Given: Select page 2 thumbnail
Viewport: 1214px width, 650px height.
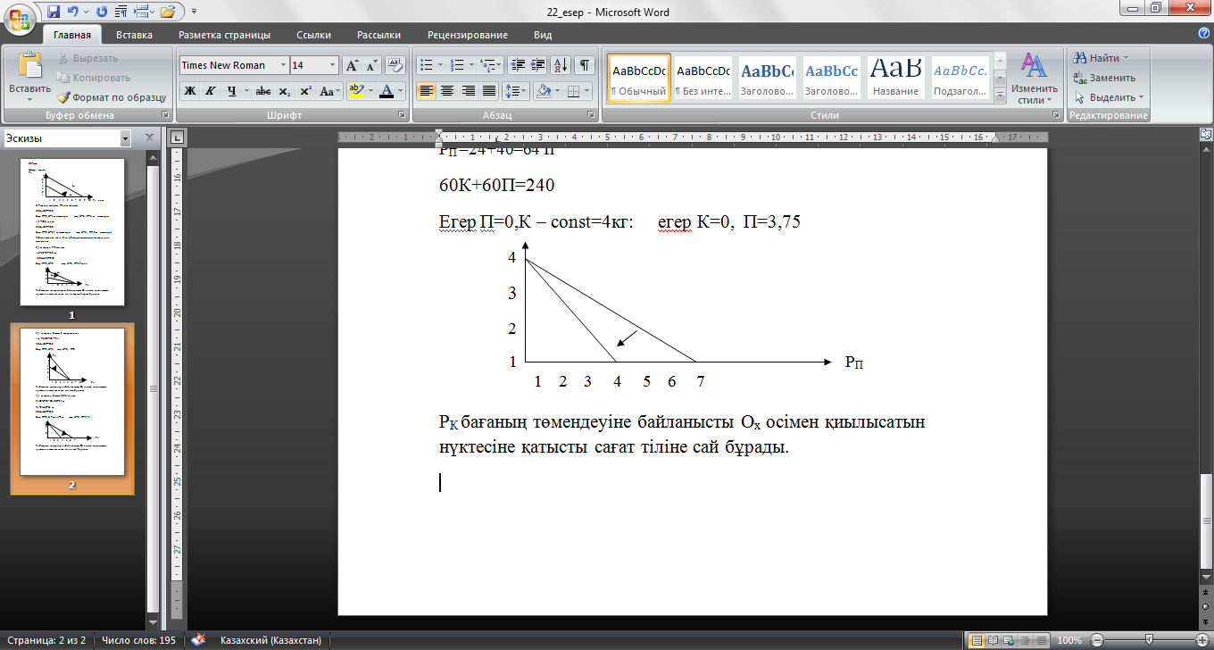Looking at the screenshot, I should click(71, 403).
